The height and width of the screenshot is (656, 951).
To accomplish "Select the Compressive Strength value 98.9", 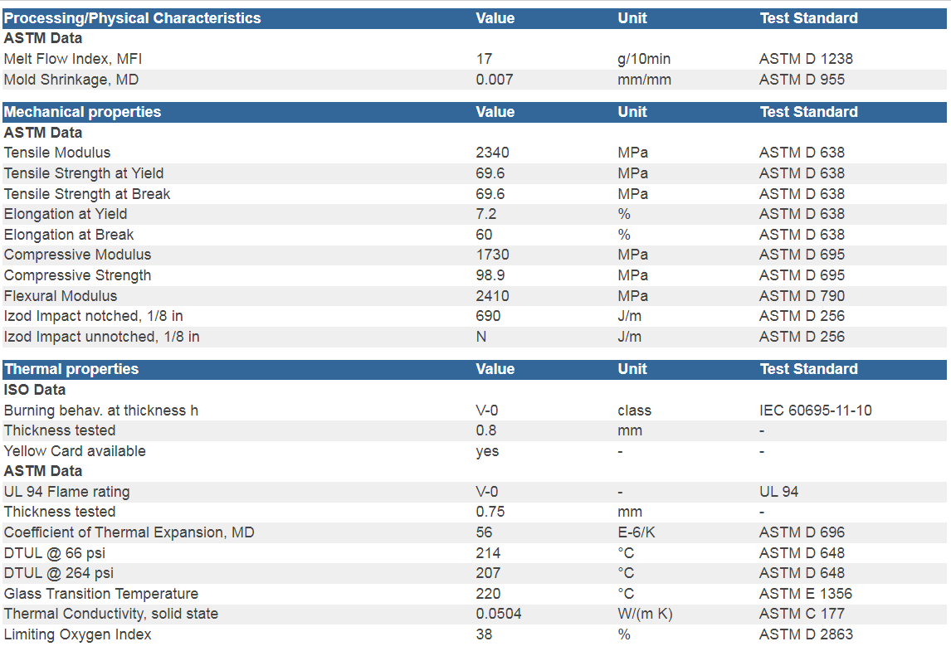I will (x=490, y=275).
